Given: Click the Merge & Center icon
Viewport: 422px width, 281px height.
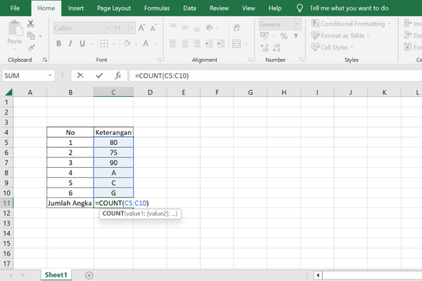Looking at the screenshot, I should pos(236,44).
